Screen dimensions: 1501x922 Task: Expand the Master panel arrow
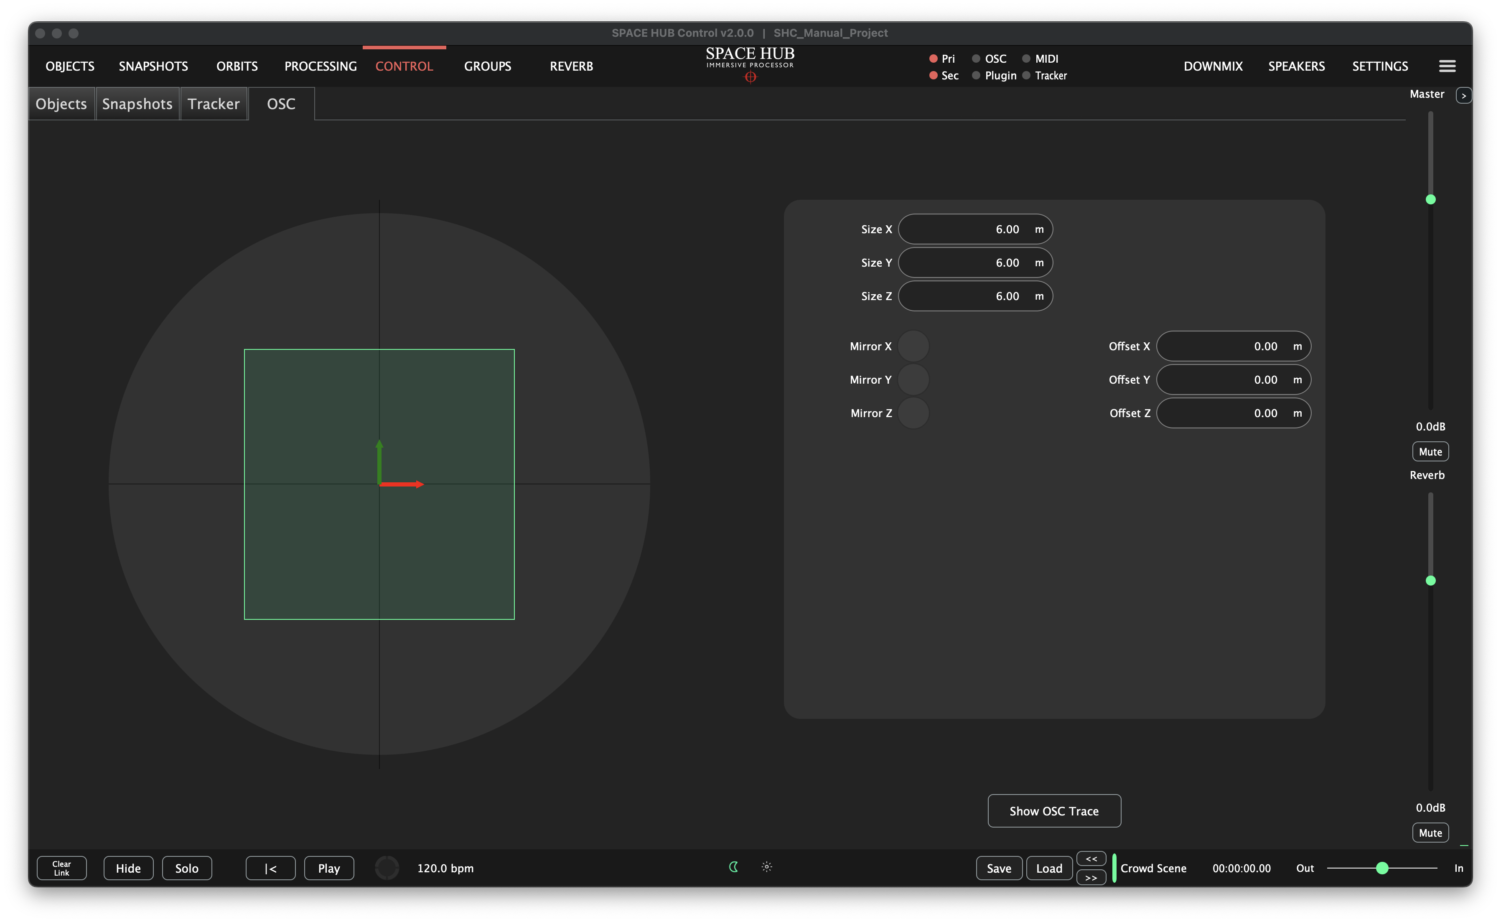tap(1463, 95)
